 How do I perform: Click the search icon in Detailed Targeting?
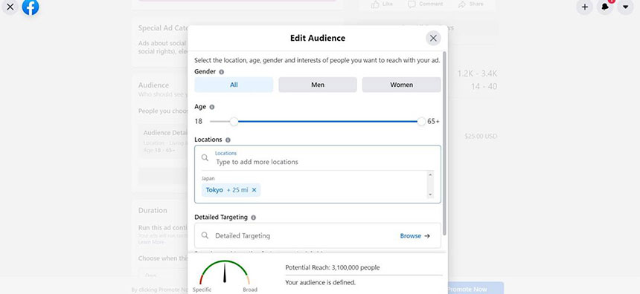[x=205, y=235]
